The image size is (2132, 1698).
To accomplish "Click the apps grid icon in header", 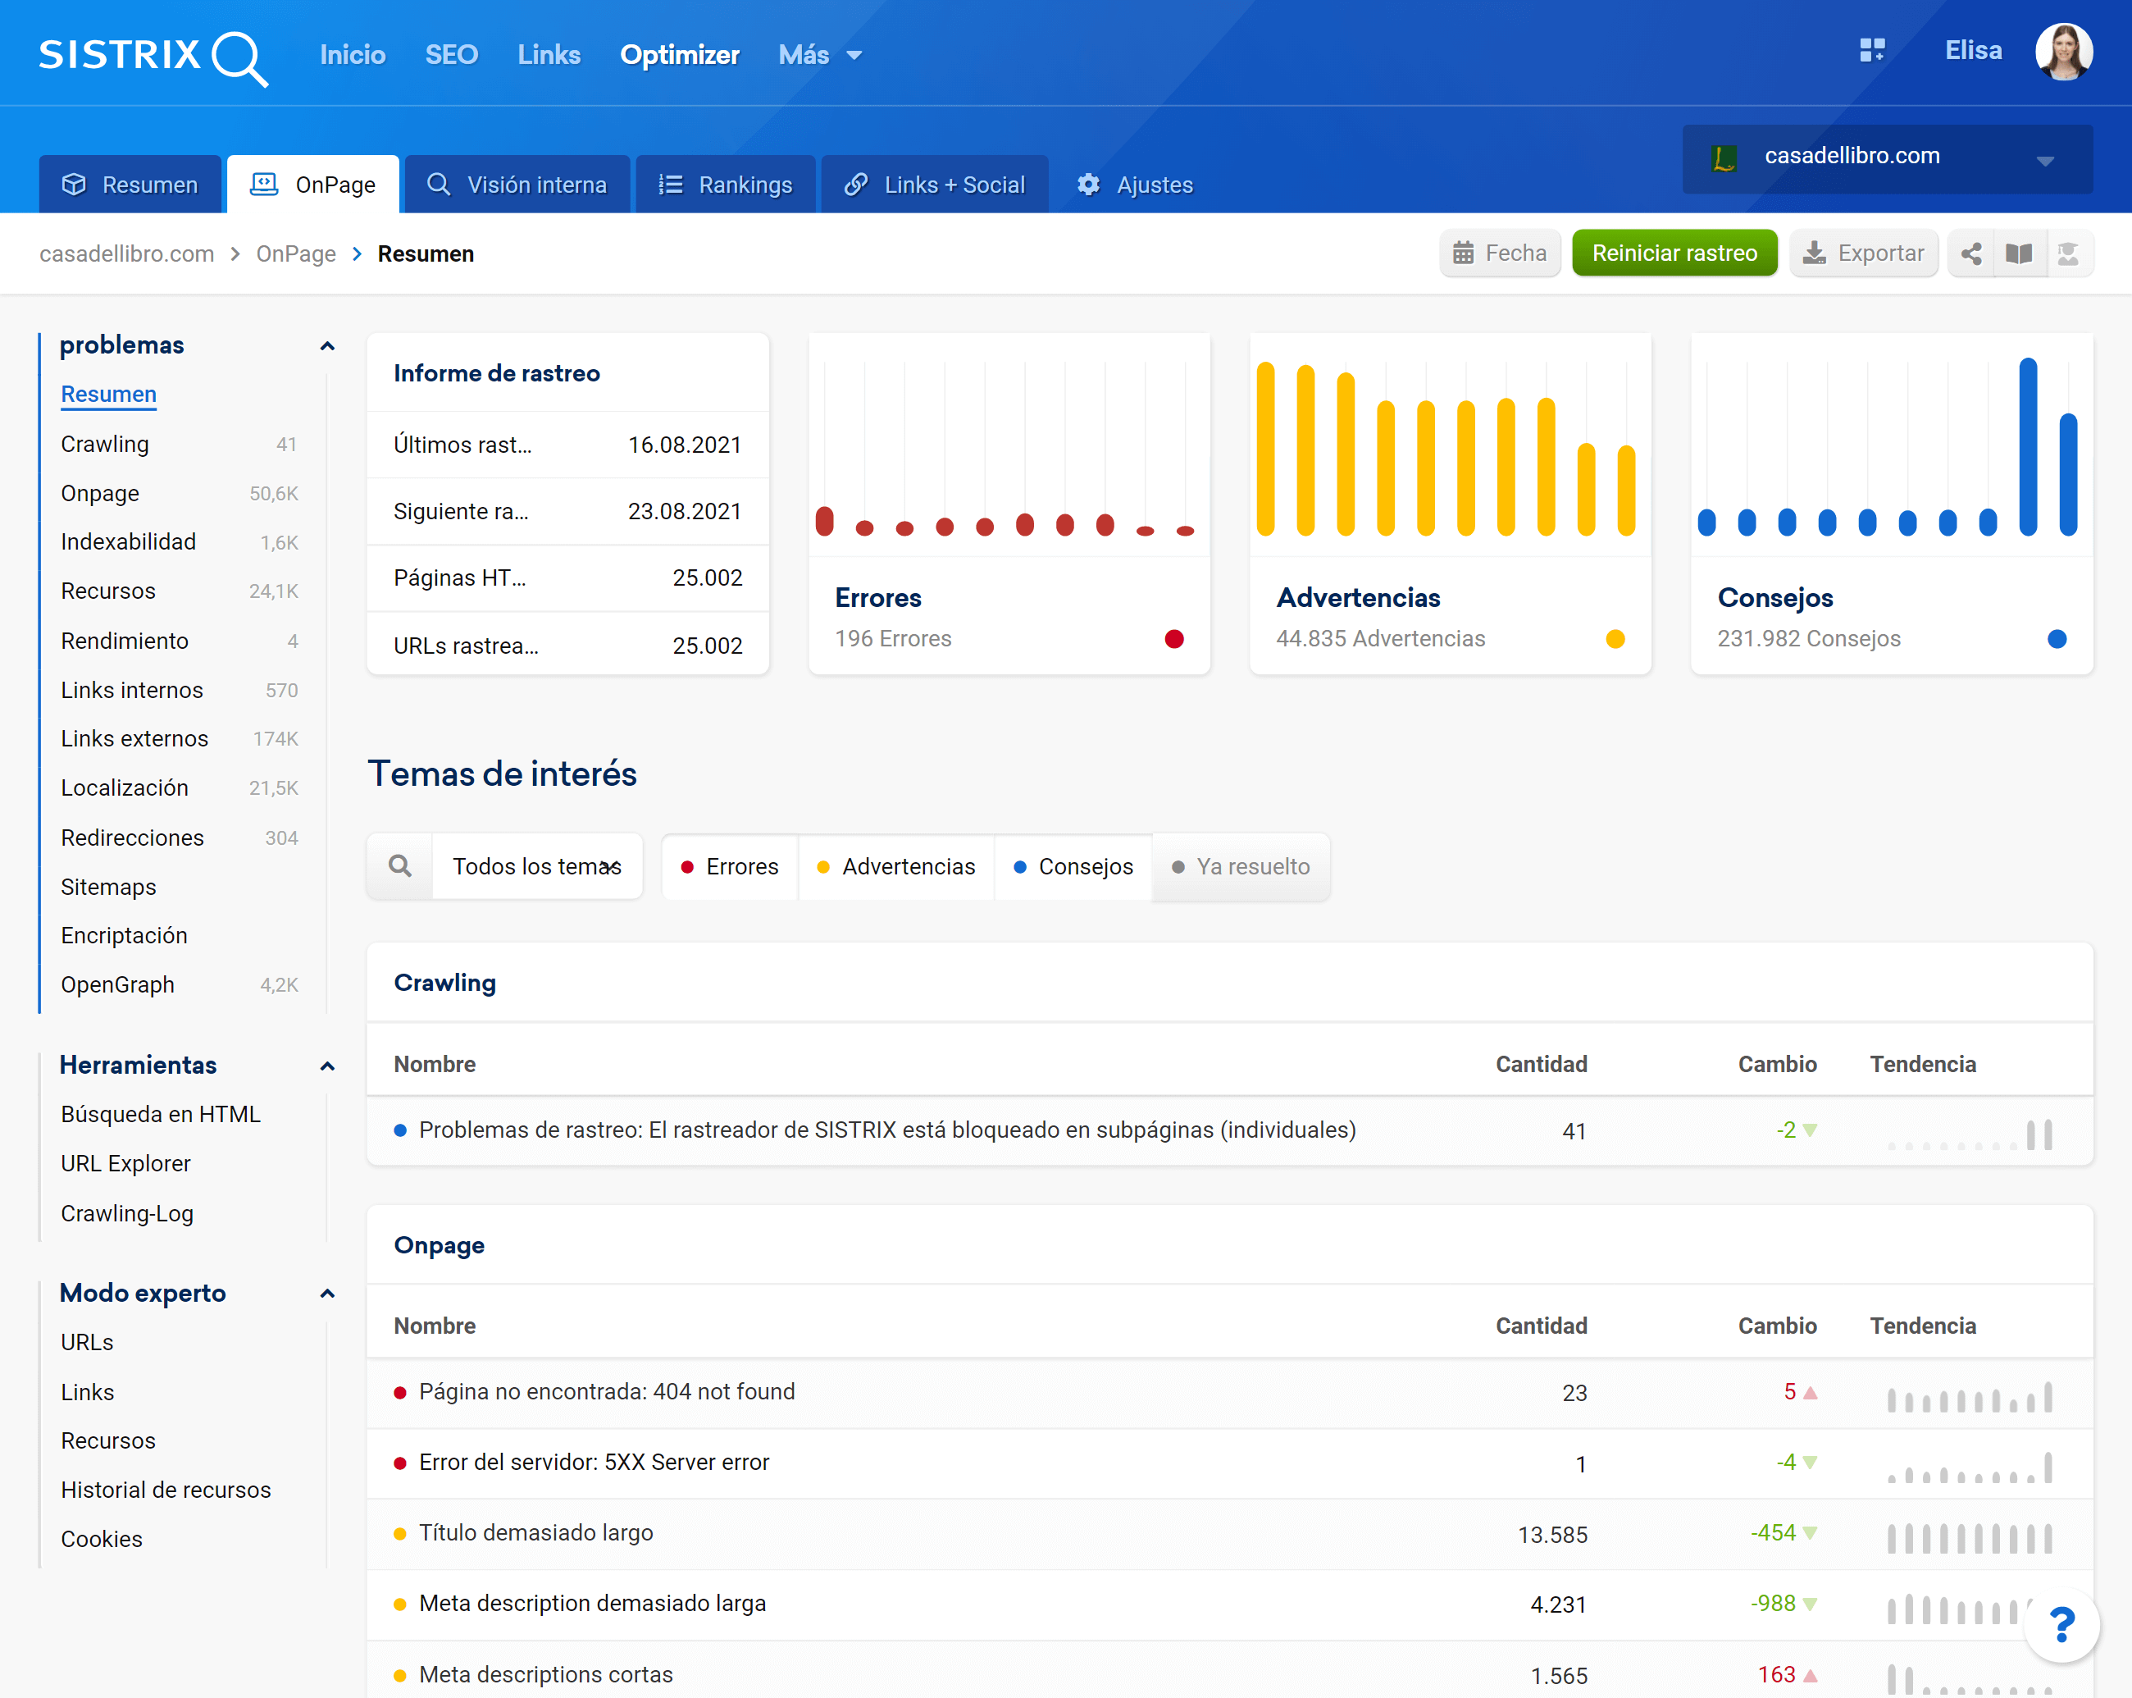I will pyautogui.click(x=1871, y=50).
